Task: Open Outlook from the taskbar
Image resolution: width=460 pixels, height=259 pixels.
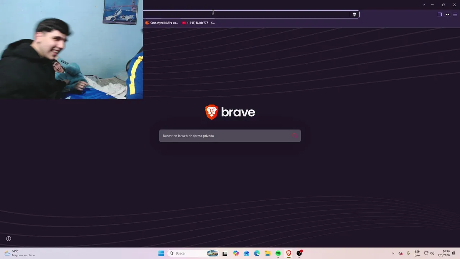Action: click(x=246, y=253)
